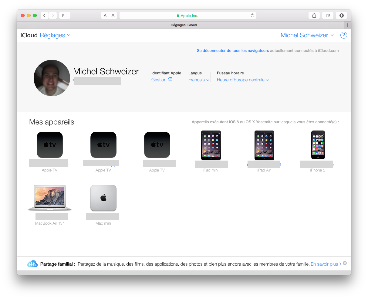Reload the page with refresh icon
The width and height of the screenshot is (368, 299).
click(252, 15)
